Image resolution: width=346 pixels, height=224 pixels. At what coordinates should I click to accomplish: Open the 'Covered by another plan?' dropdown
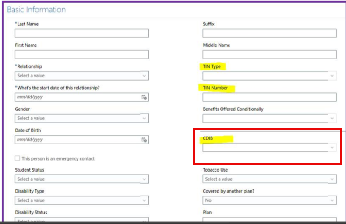(x=270, y=200)
